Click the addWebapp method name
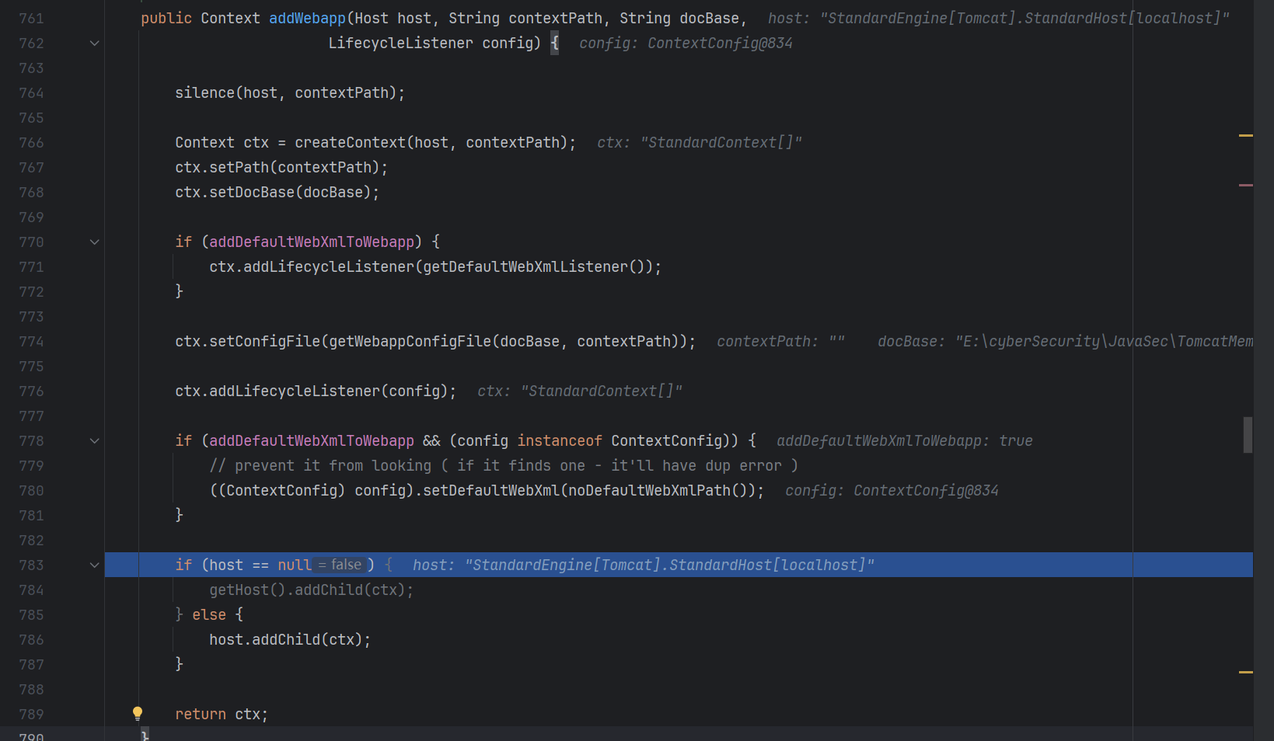 coord(307,19)
